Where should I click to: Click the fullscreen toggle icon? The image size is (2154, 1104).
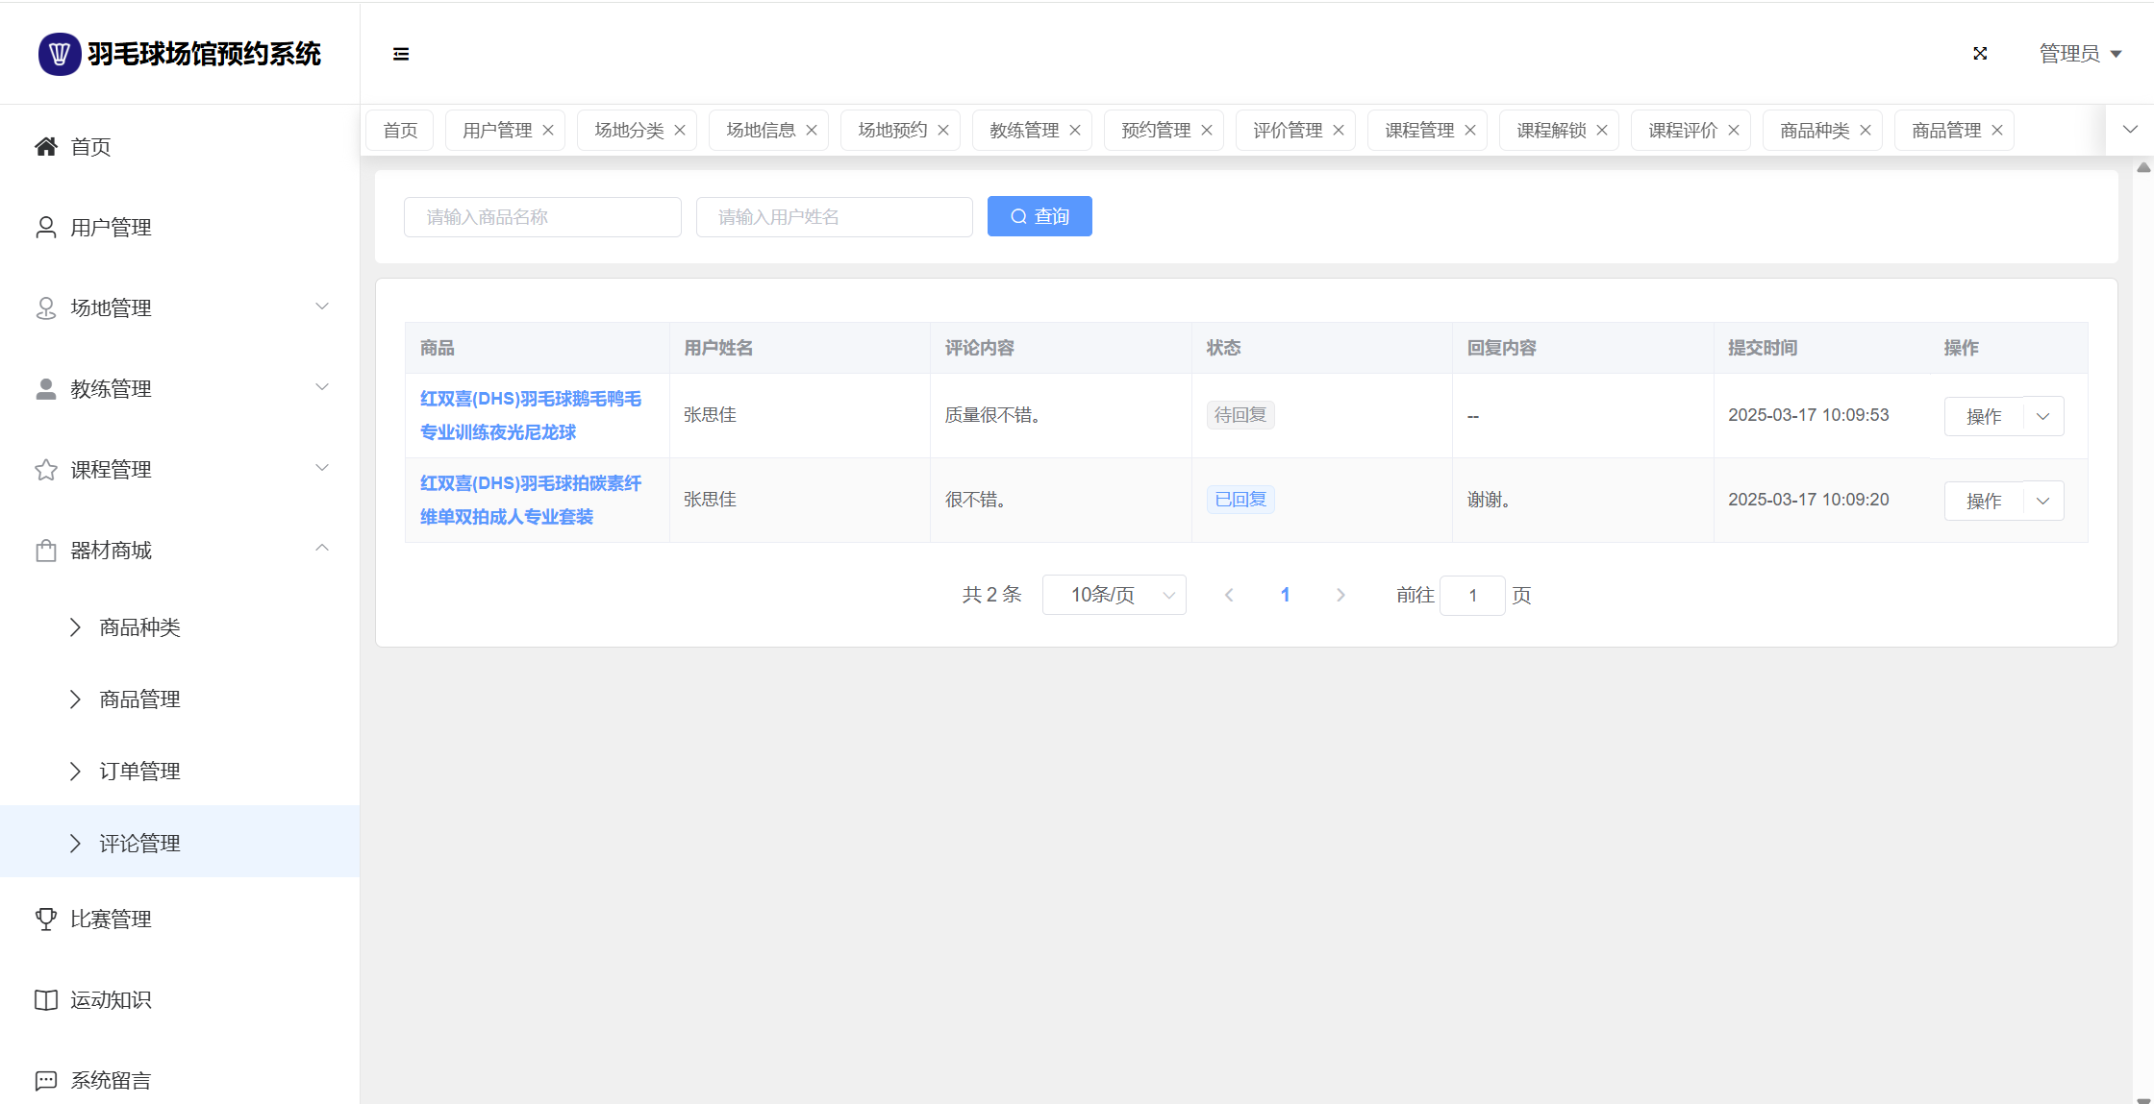point(1980,54)
